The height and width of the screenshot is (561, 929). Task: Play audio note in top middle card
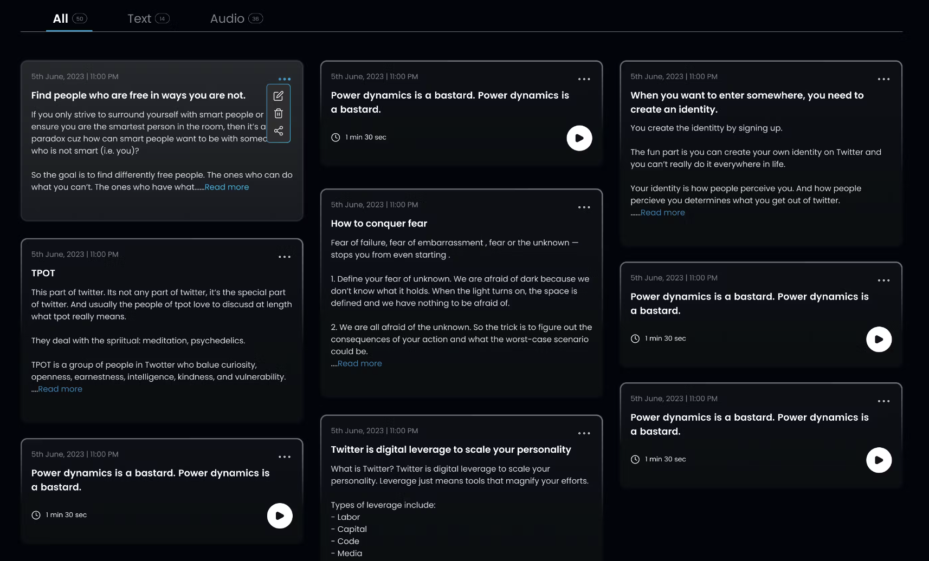pyautogui.click(x=579, y=138)
